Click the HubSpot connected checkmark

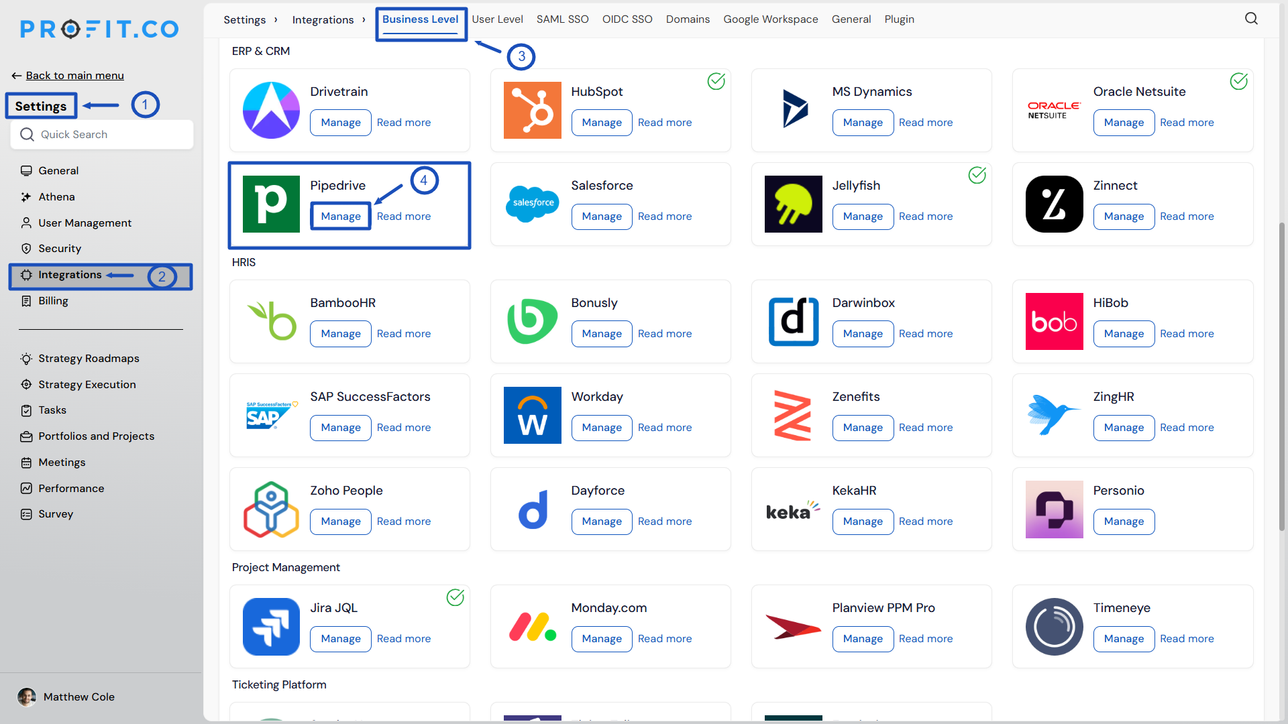[716, 81]
